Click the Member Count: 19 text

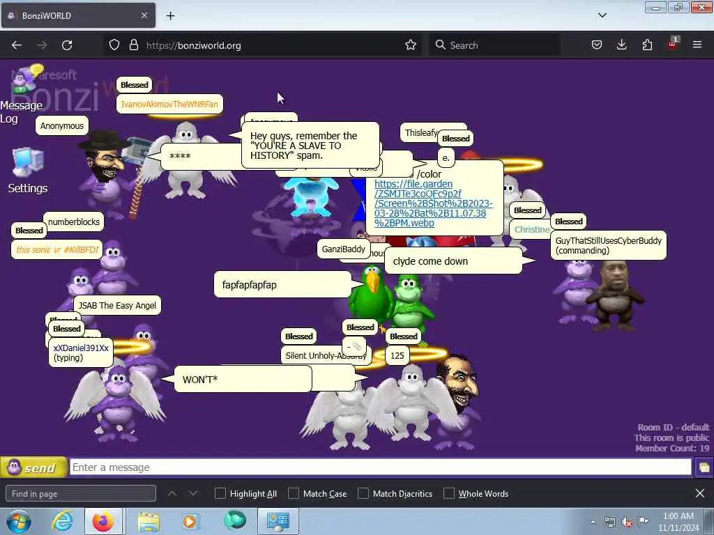pos(672,448)
